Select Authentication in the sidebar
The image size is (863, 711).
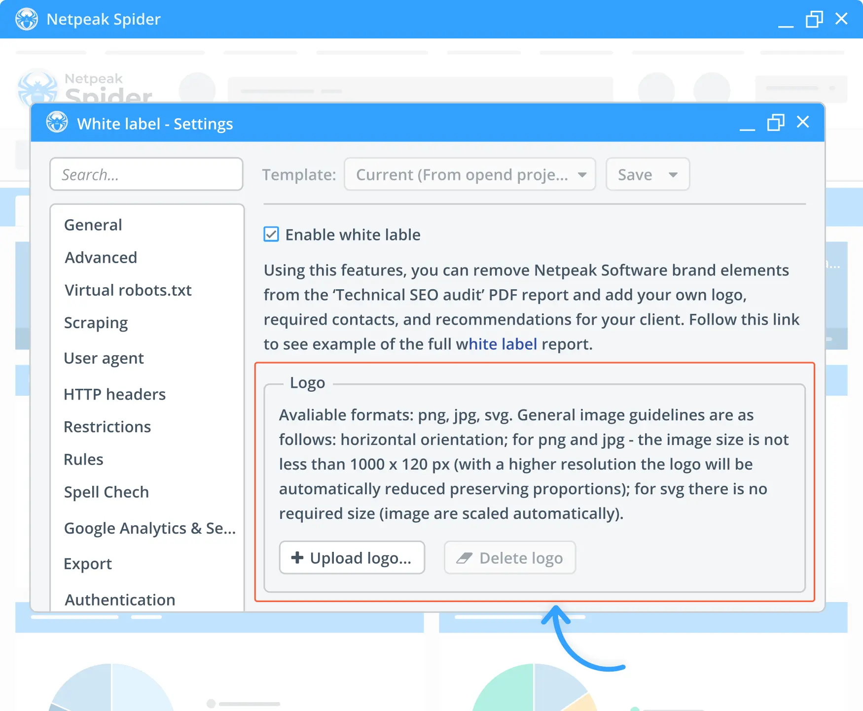120,600
